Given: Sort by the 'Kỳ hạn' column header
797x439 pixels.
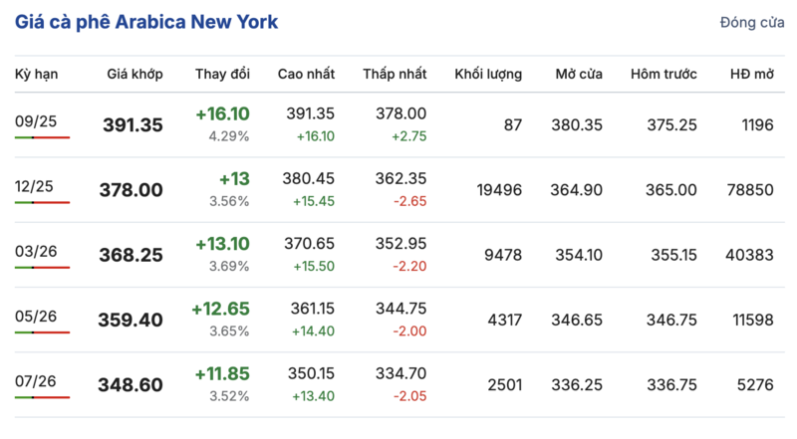Looking at the screenshot, I should (x=35, y=75).
